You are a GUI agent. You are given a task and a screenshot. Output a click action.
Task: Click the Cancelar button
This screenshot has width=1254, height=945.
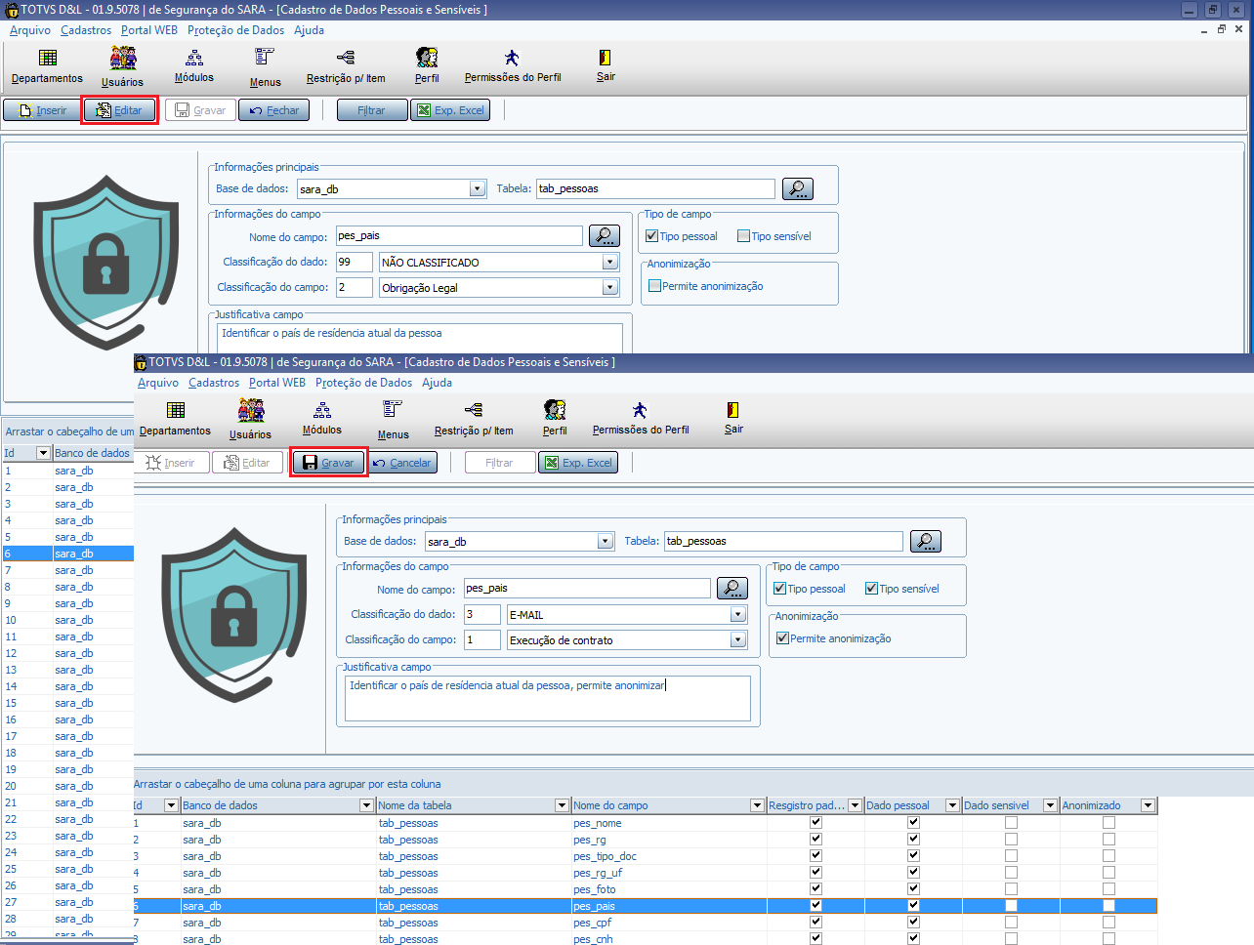click(402, 463)
